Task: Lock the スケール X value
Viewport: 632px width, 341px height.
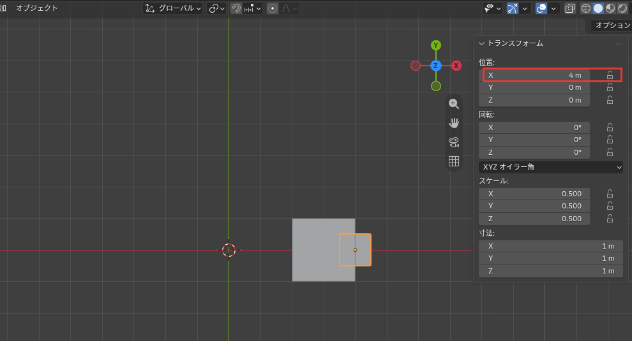Action: point(610,194)
